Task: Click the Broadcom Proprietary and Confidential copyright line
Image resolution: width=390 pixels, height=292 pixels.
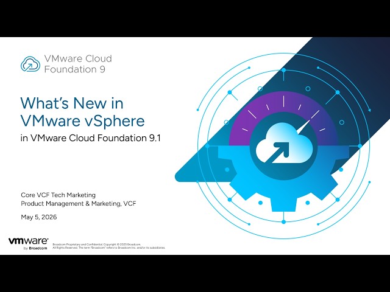Action: pyautogui.click(x=97, y=245)
